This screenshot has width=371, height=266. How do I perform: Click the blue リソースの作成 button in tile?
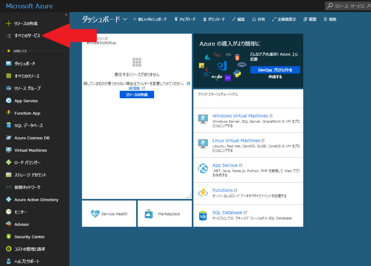pyautogui.click(x=137, y=94)
